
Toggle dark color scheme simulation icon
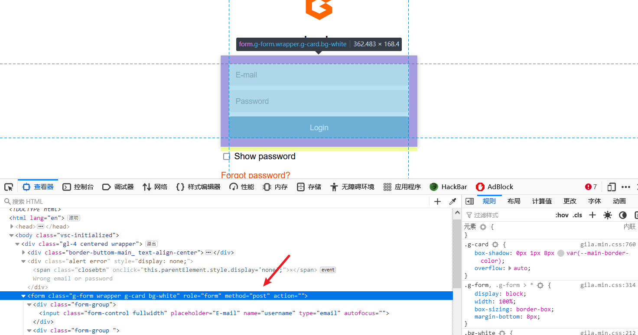pyautogui.click(x=623, y=215)
